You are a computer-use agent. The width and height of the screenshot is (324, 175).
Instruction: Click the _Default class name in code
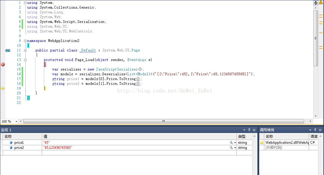(x=88, y=50)
